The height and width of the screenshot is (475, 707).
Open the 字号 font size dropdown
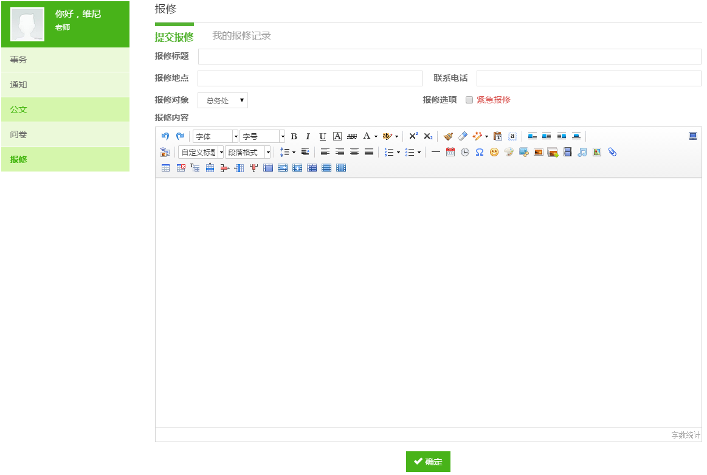(262, 136)
